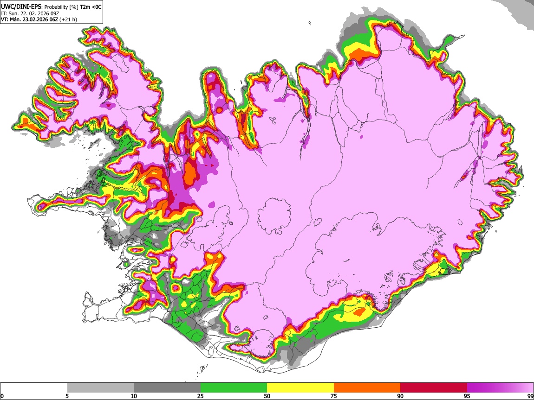Click the yellow 50-75% legend swatch

click(x=300, y=388)
